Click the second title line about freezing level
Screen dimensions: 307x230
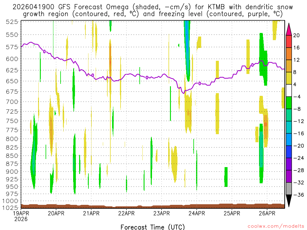tap(153, 14)
